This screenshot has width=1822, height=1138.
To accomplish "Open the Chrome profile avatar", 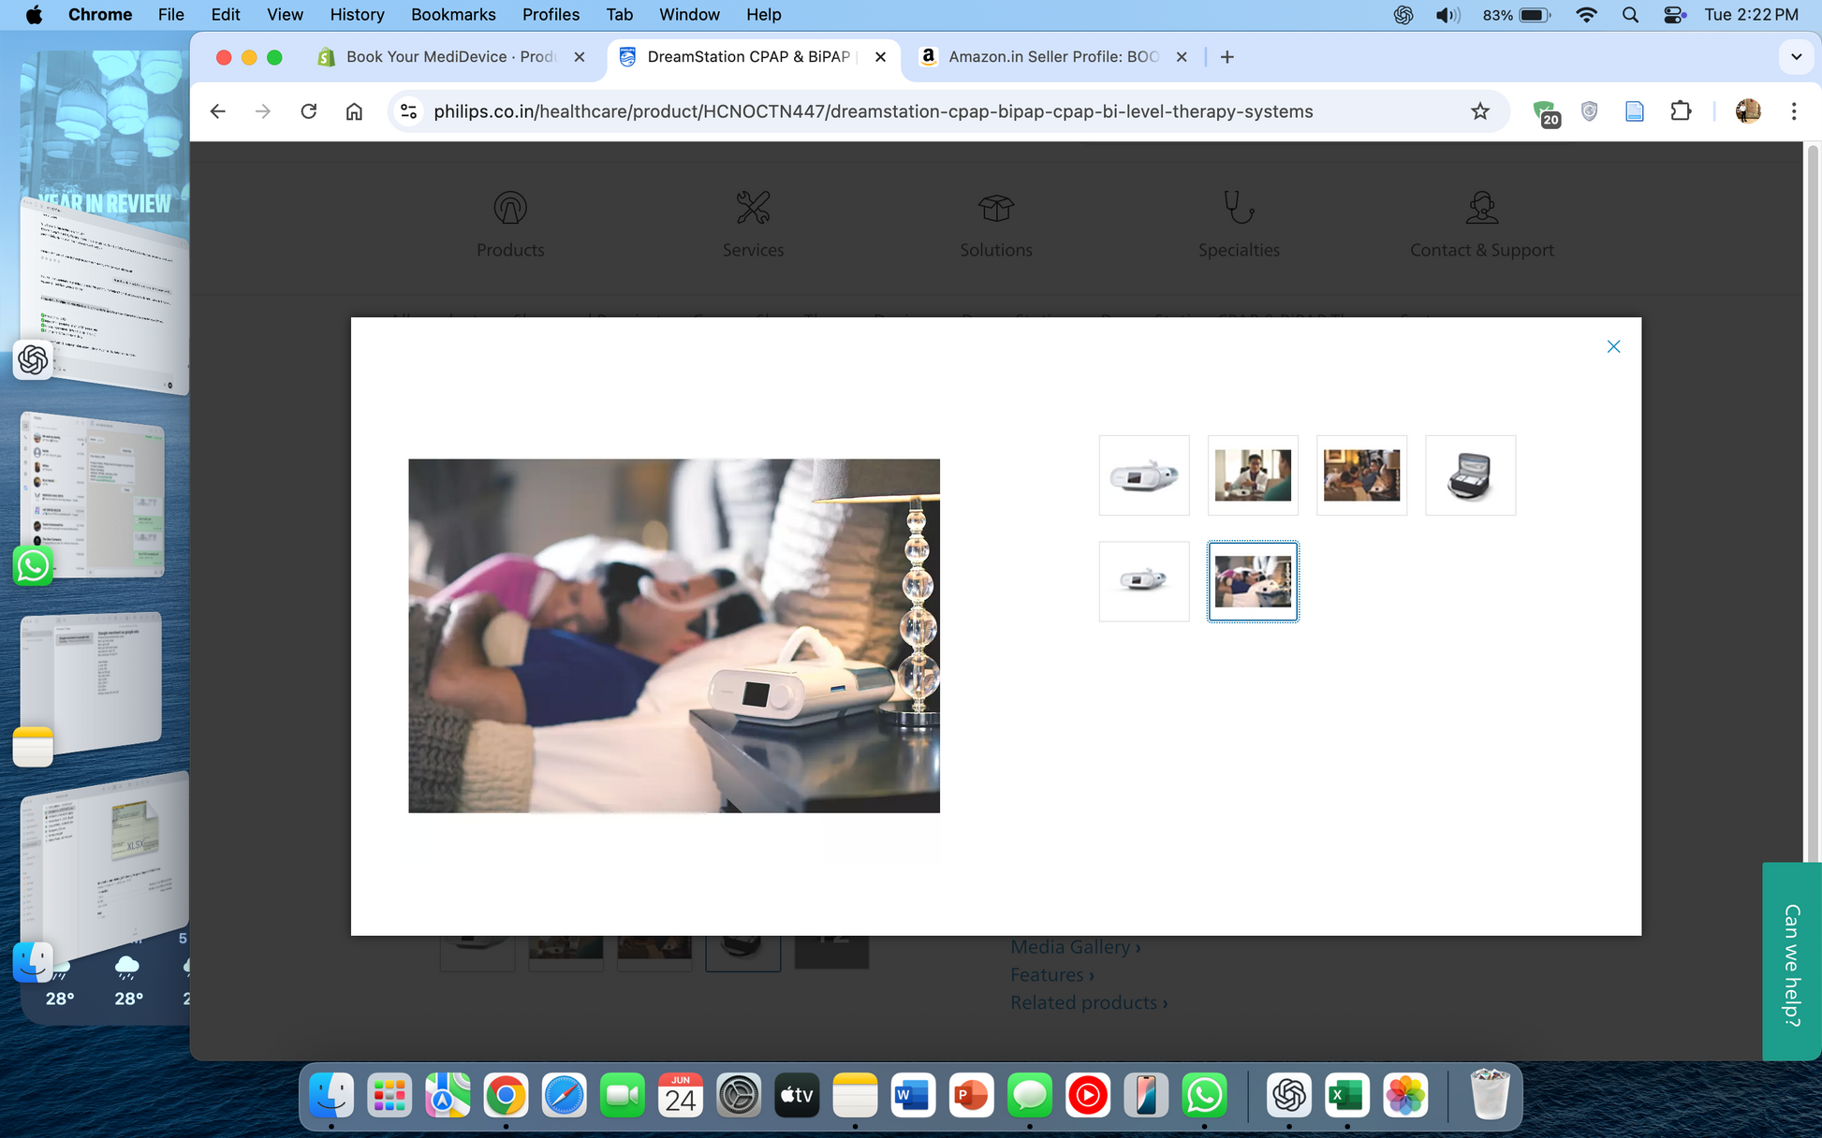I will (1747, 111).
